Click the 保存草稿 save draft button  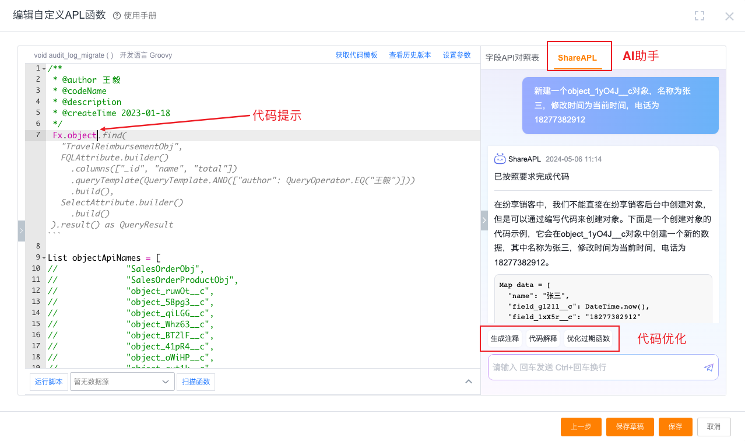click(x=630, y=426)
